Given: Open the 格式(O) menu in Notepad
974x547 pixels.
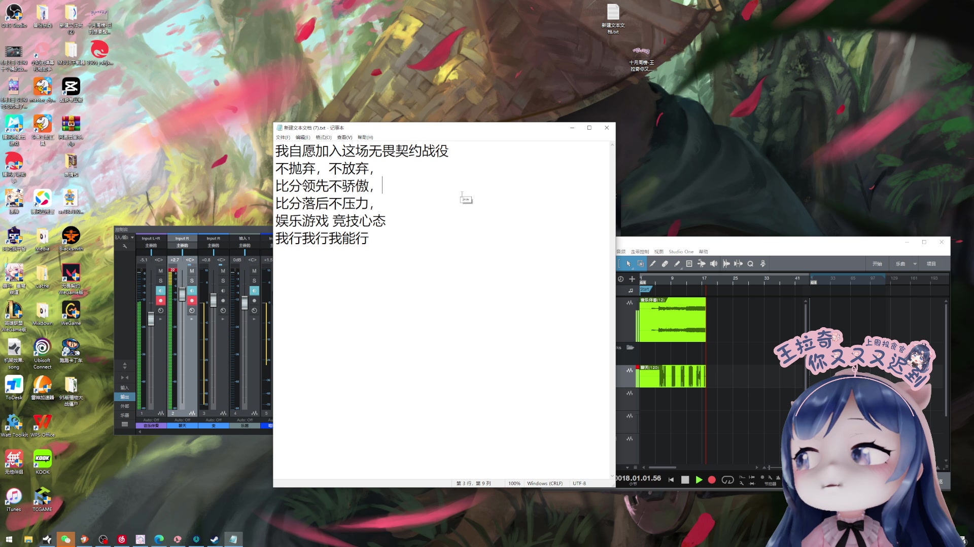Looking at the screenshot, I should (323, 137).
